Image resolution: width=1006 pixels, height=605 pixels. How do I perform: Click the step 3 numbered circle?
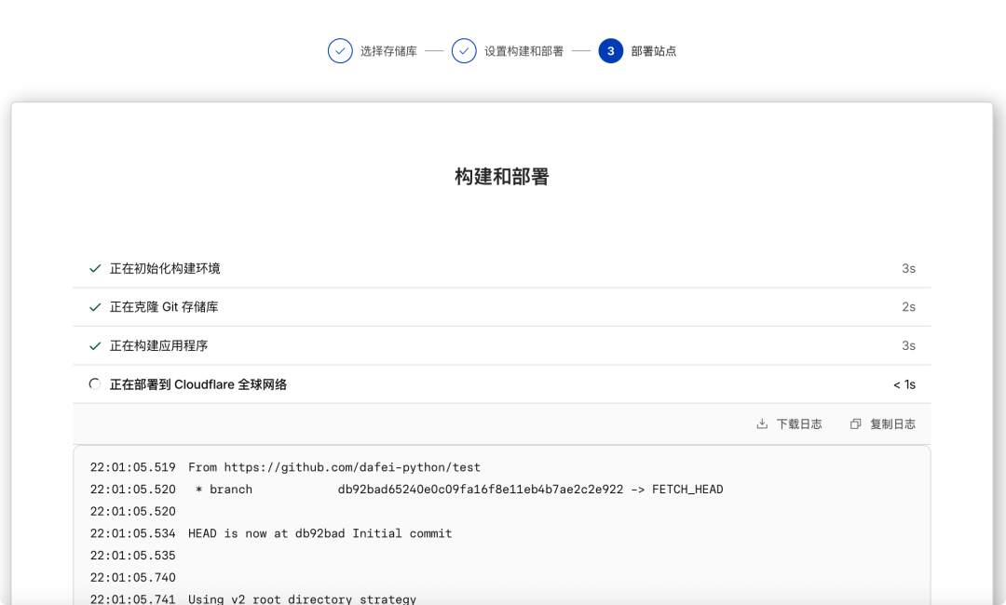611,51
